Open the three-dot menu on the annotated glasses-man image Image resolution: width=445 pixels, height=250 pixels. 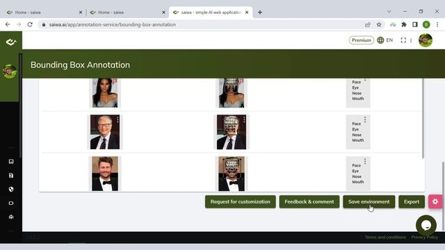click(244, 120)
